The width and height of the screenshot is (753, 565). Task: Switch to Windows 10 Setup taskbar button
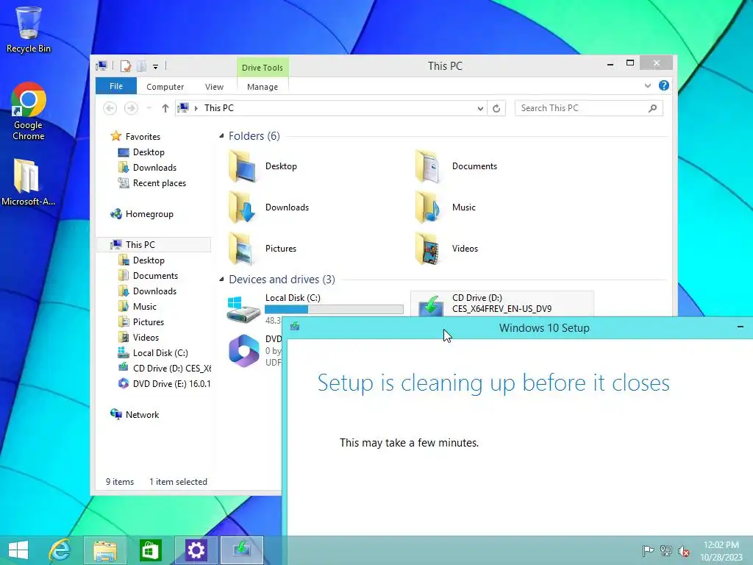point(242,550)
